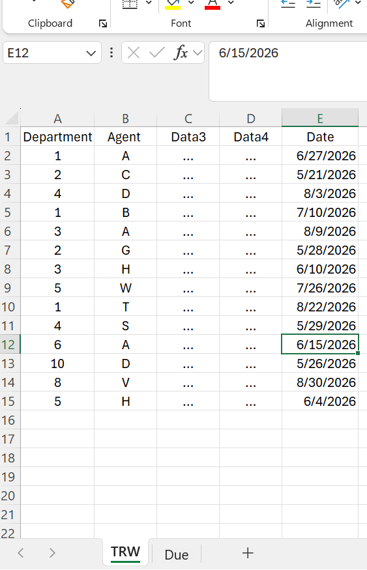Screen dimensions: 367x570
Task: Select Agent cell containing T
Action: [126, 307]
